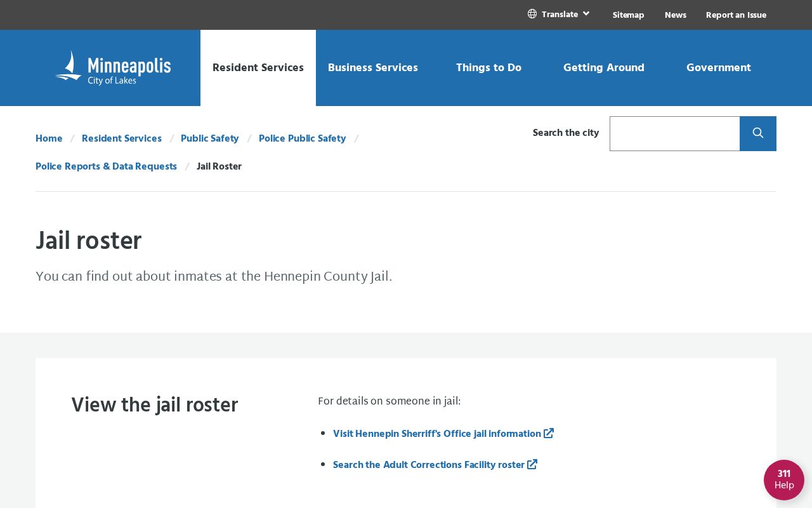Open Police Public Safety breadcrumb
The width and height of the screenshot is (812, 508).
click(x=303, y=138)
